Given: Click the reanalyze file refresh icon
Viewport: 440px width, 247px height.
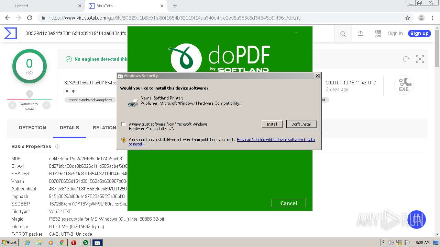Looking at the screenshot, I should pyautogui.click(x=406, y=59).
